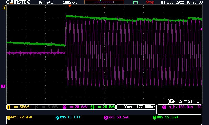209x125 pixels.
Task: Click channel 2 RMS Ch Off measurement
Action: pyautogui.click(x=68, y=117)
